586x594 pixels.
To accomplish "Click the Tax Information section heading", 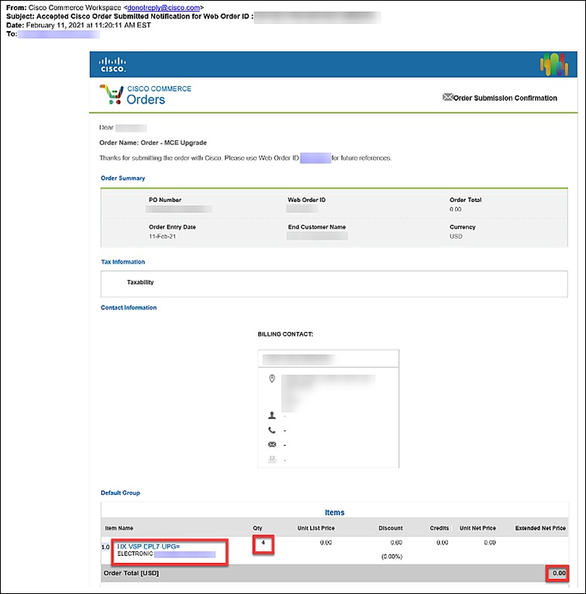I will (122, 262).
